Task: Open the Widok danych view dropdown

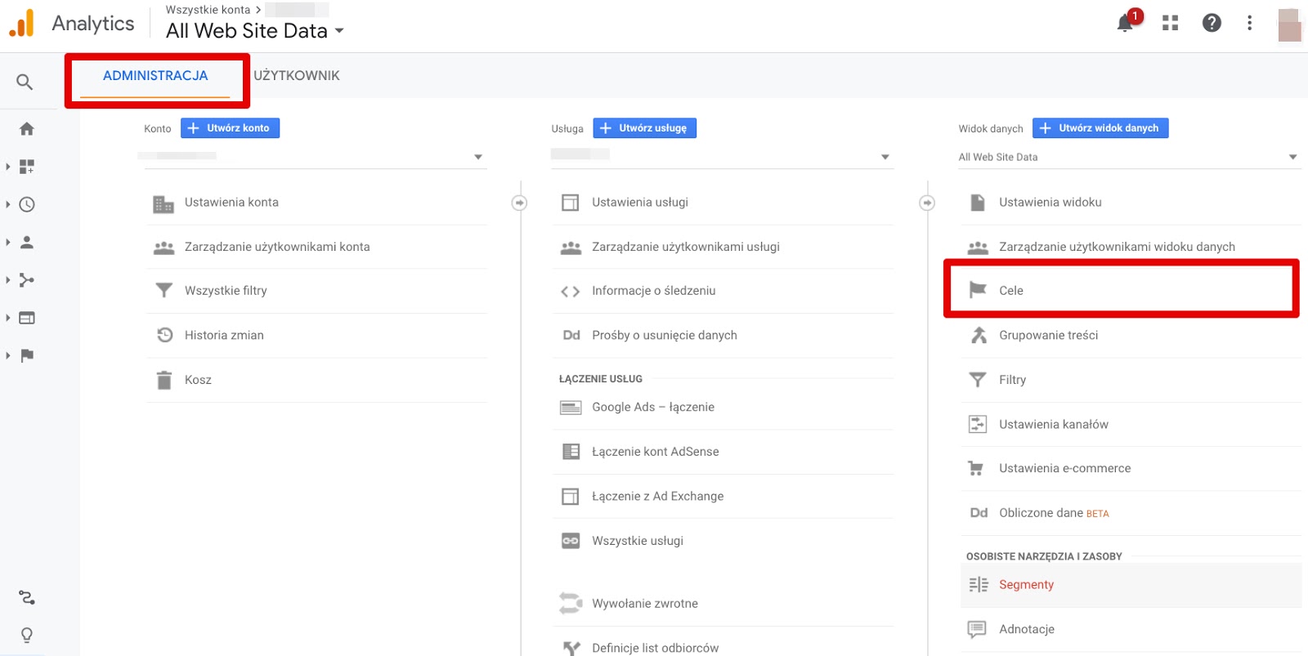Action: (1129, 157)
